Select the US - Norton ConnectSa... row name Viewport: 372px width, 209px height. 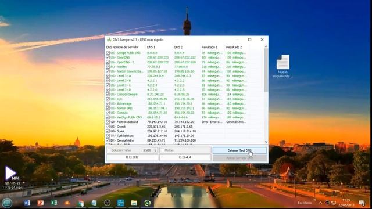(127, 71)
